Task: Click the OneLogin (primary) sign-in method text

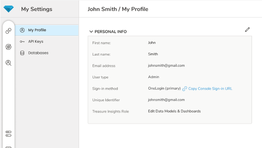Action: (164, 89)
